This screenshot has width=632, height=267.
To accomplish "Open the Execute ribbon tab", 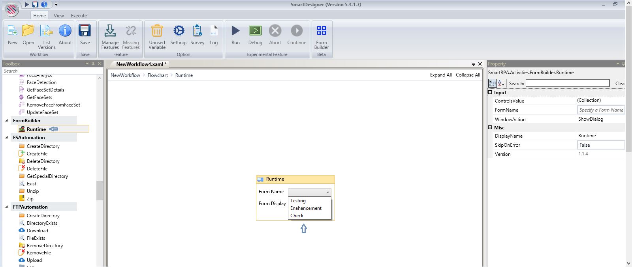I will pyautogui.click(x=79, y=16).
